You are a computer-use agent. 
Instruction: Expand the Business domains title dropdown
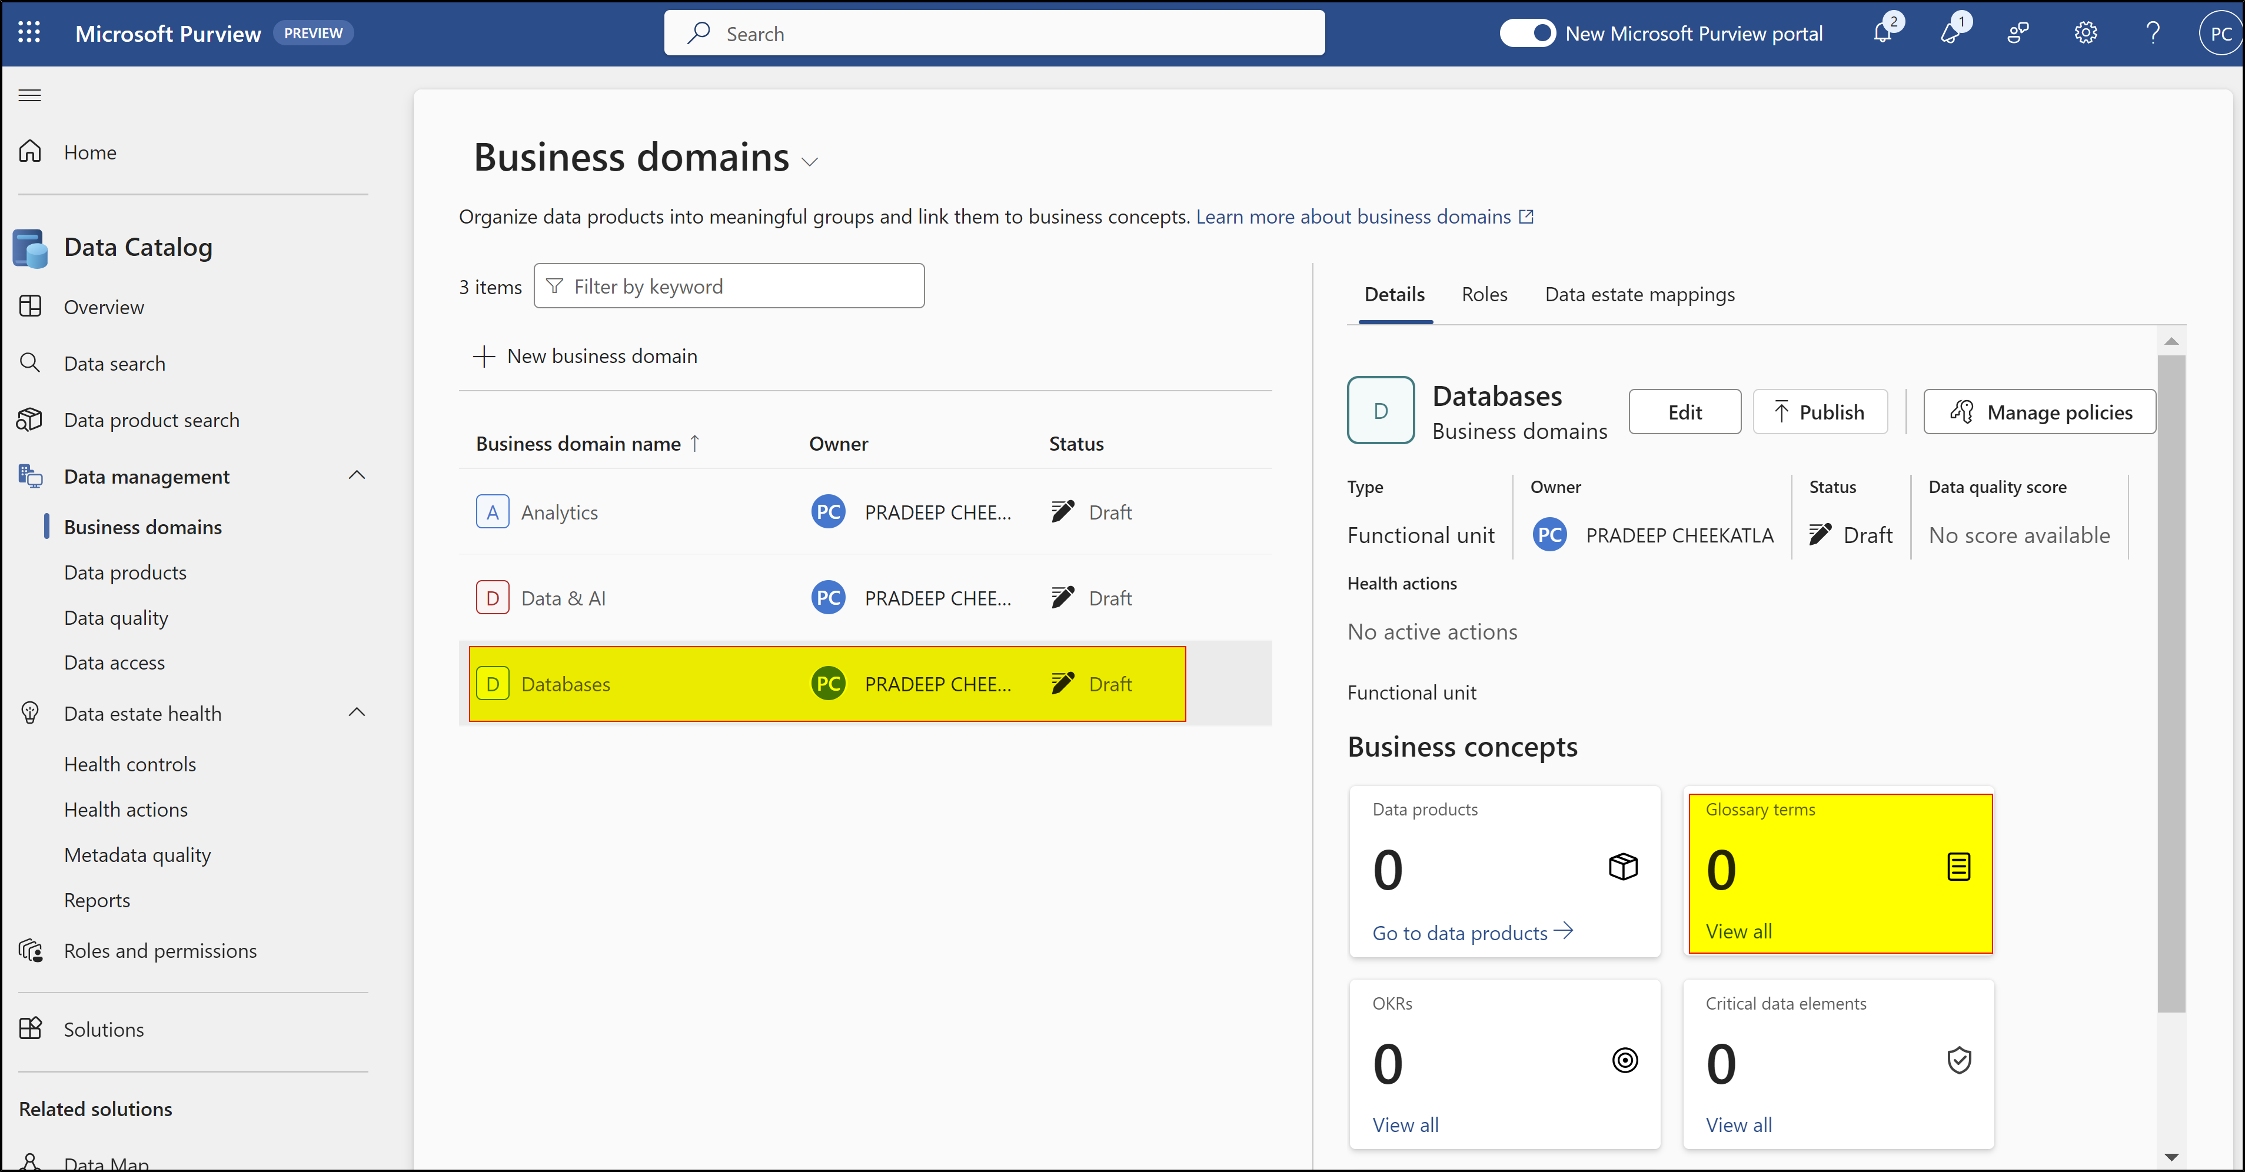coord(810,161)
